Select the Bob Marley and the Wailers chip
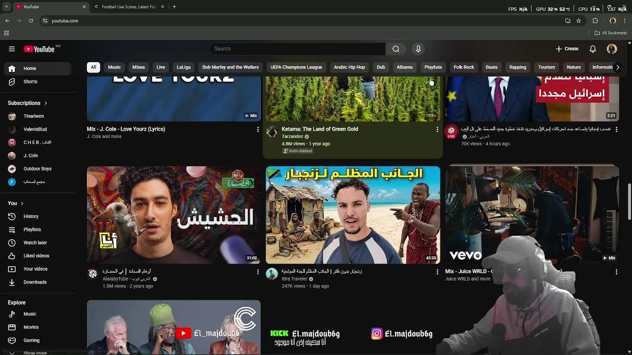This screenshot has width=632, height=355. (x=231, y=67)
